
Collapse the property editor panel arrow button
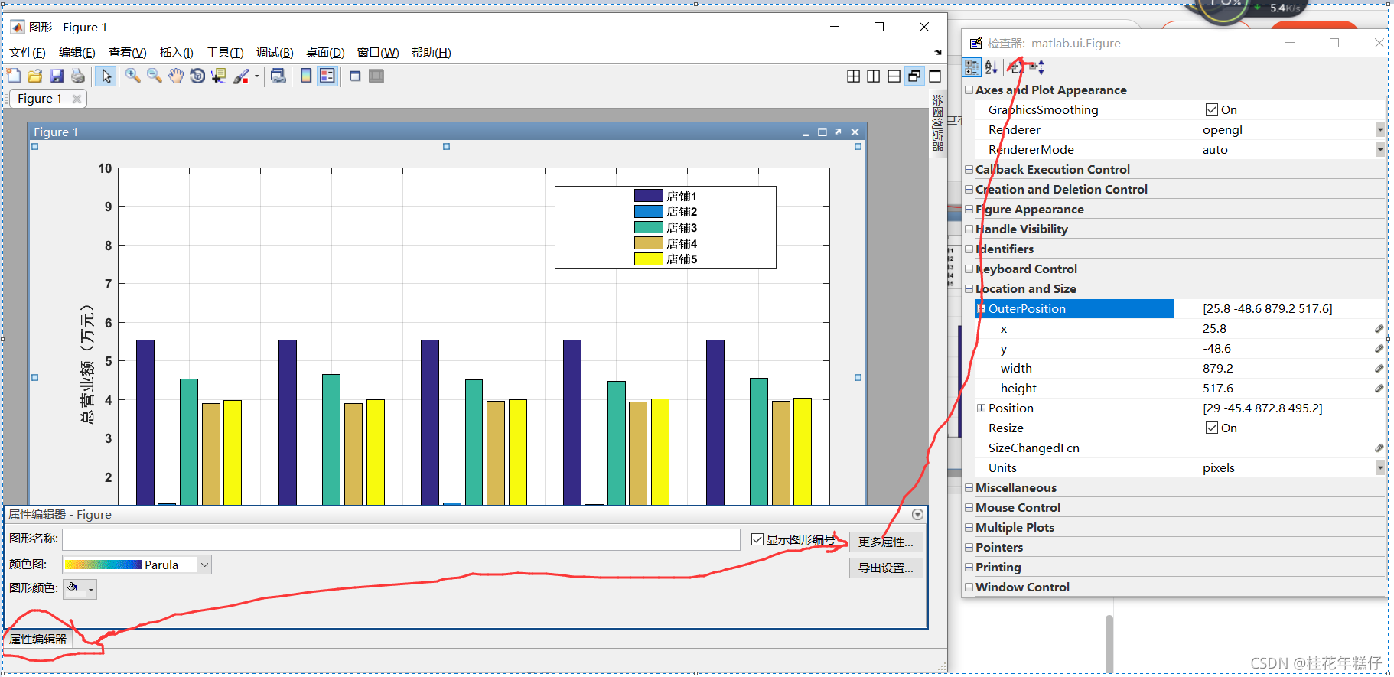point(917,515)
